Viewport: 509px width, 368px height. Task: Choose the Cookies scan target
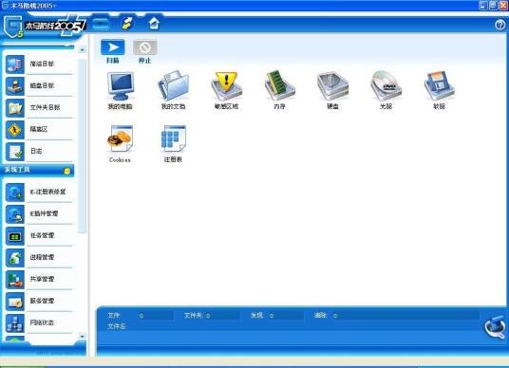click(120, 143)
